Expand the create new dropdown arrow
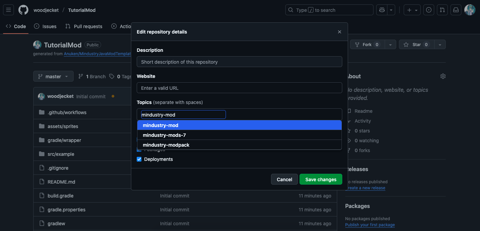 (x=416, y=10)
